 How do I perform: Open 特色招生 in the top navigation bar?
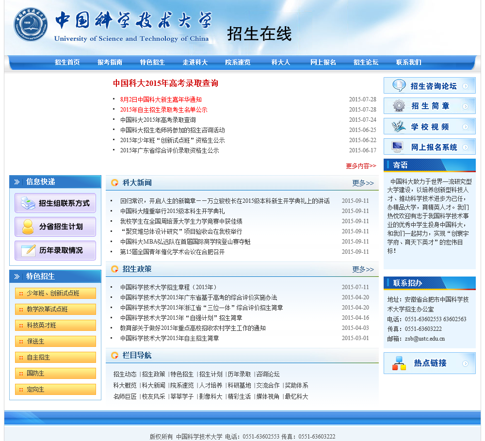pyautogui.click(x=152, y=62)
